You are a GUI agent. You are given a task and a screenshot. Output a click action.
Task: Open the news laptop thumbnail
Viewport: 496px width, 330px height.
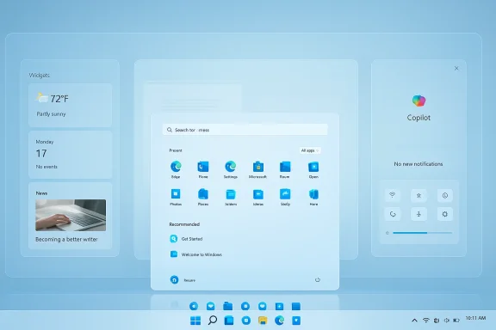[71, 215]
